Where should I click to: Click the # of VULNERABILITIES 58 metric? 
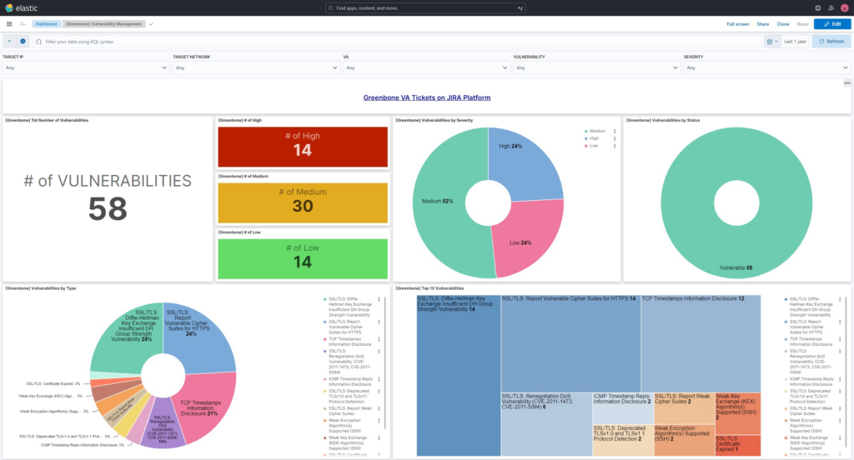[108, 198]
